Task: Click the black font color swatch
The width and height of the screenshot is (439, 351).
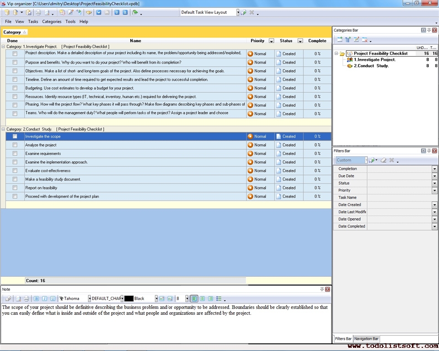Action: 128,298
